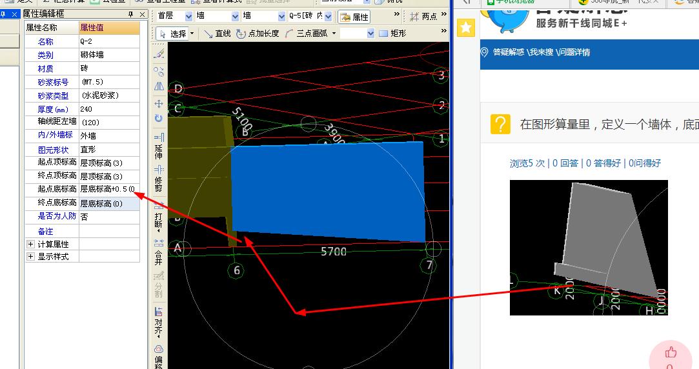Activate the 点加长度 tool
Viewport: 699px width, 369px height.
click(258, 34)
